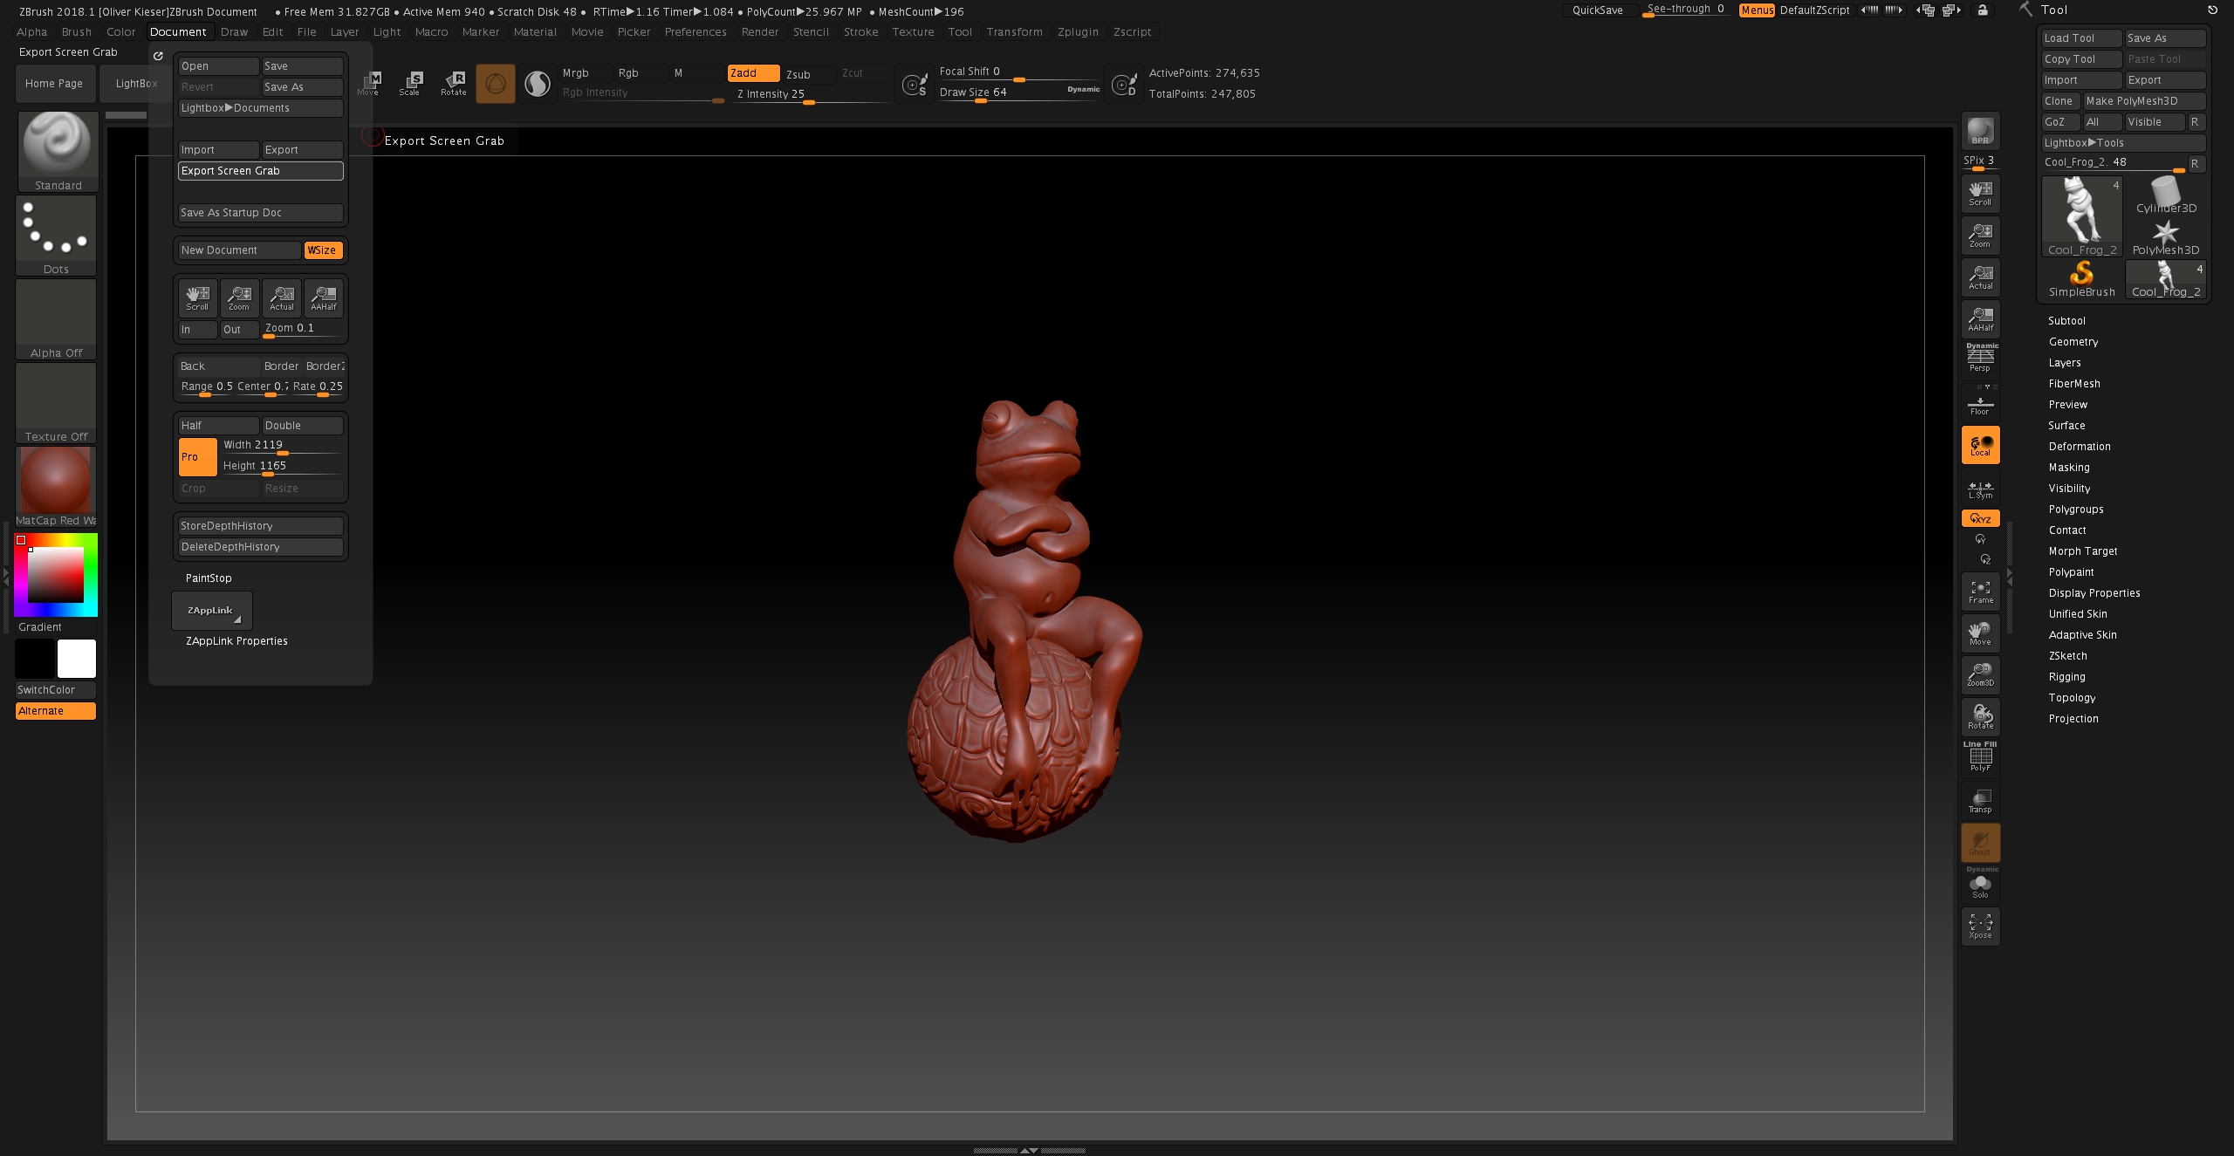Expand the Masking subpalette

coord(2069,468)
